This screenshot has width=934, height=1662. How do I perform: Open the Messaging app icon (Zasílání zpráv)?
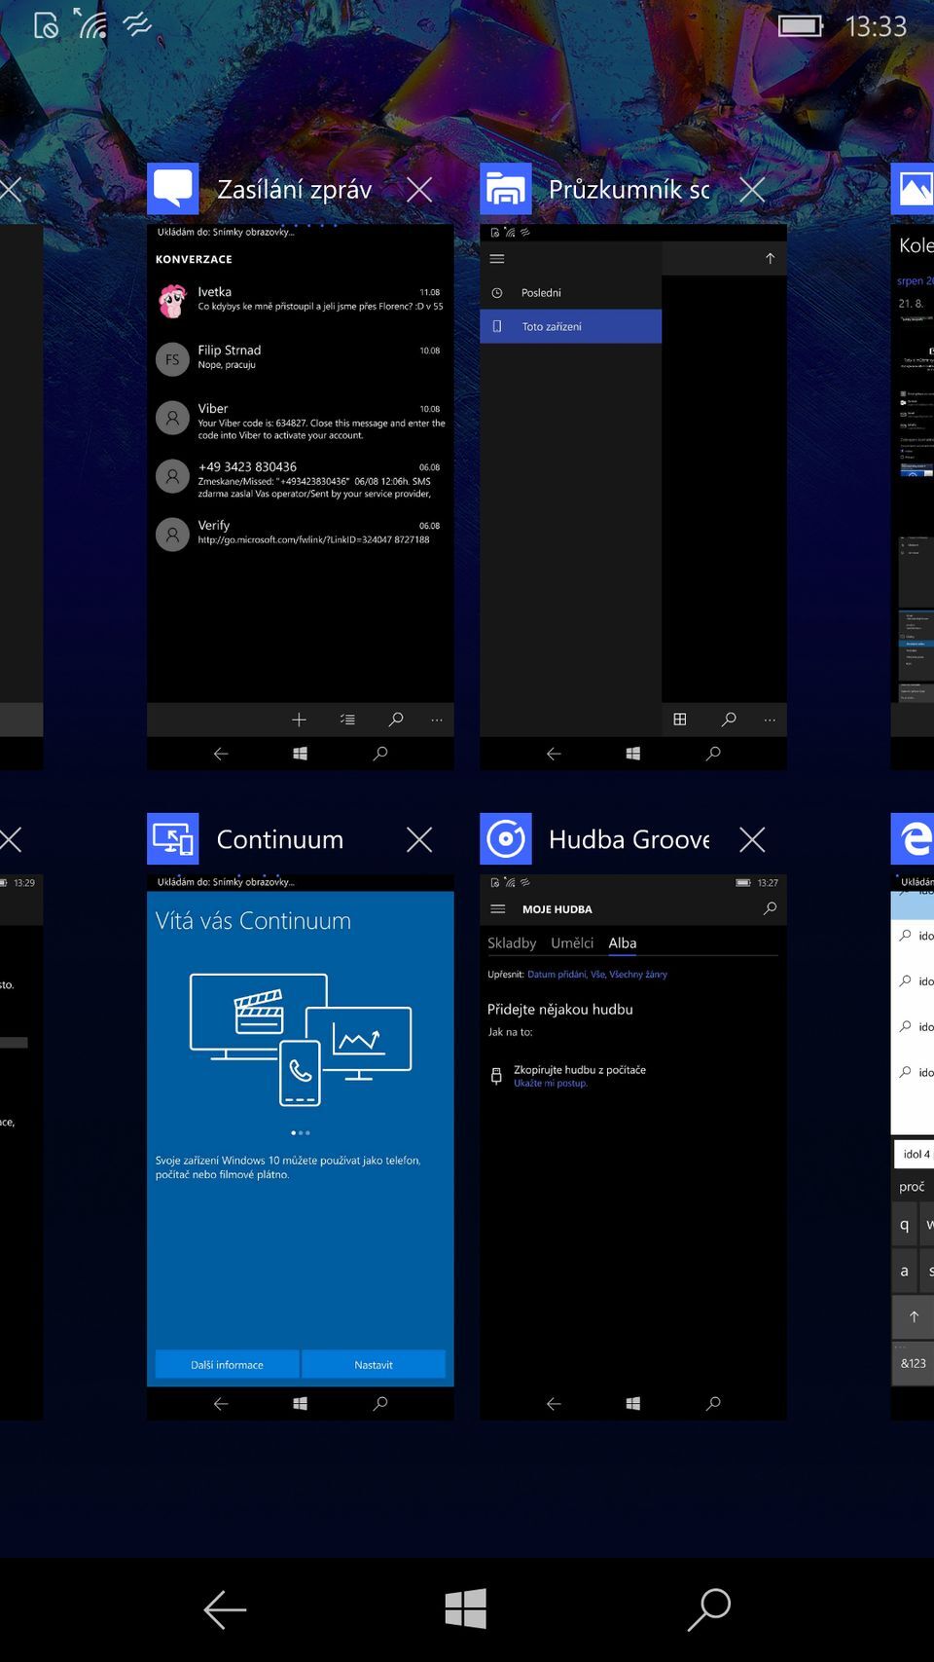pos(173,189)
